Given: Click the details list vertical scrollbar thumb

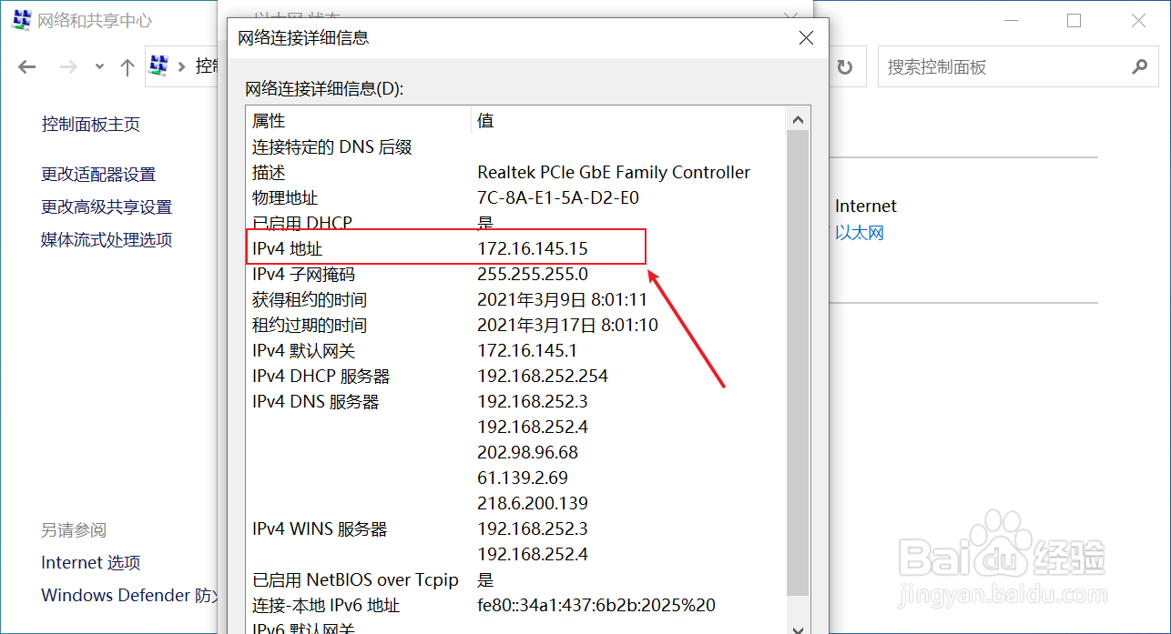Looking at the screenshot, I should [x=799, y=364].
